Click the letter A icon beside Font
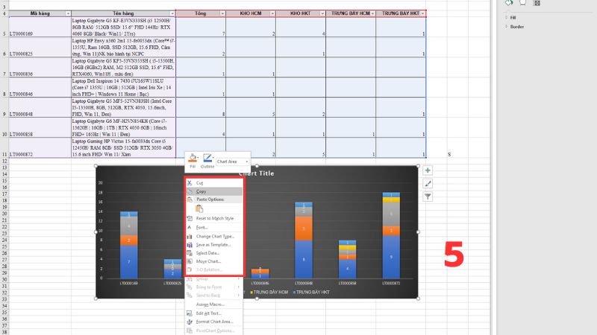Viewport: 597px width, 335px height. tap(190, 228)
